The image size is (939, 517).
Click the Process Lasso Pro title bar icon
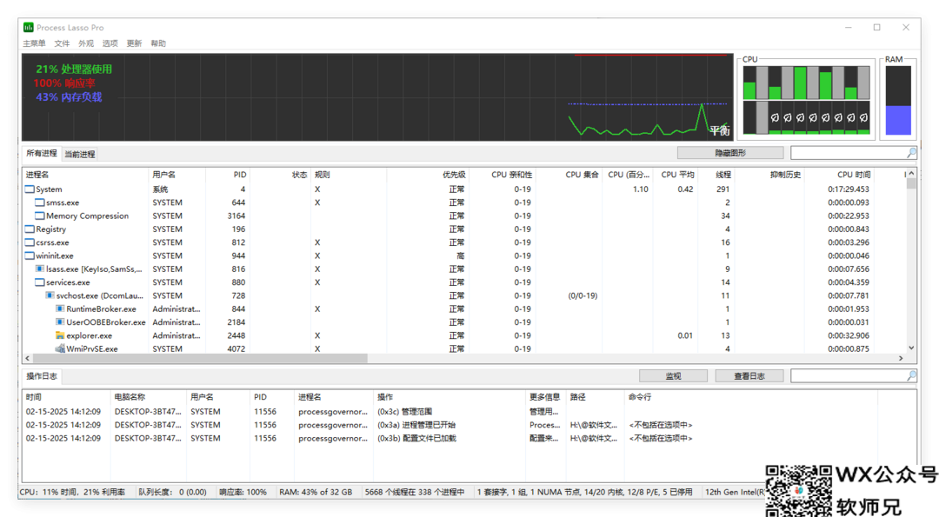pyautogui.click(x=28, y=28)
